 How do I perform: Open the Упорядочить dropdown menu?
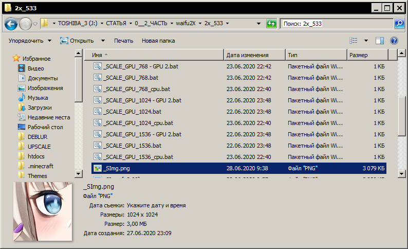click(x=30, y=41)
